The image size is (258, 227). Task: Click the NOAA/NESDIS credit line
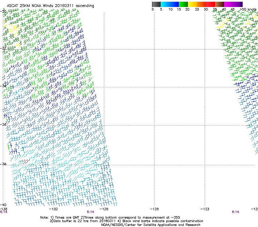tap(151, 225)
